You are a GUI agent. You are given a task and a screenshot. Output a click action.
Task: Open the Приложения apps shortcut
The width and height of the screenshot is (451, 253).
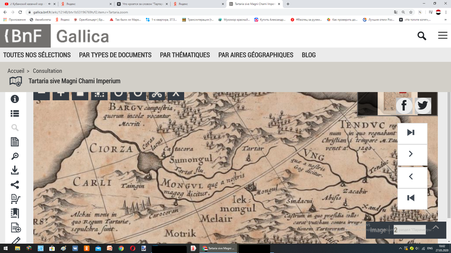click(x=14, y=19)
